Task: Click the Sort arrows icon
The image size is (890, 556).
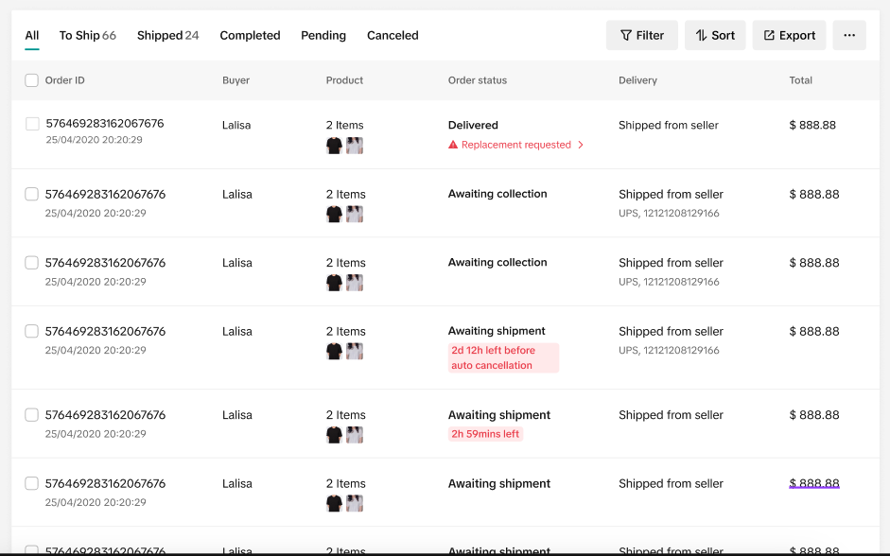Action: (701, 36)
